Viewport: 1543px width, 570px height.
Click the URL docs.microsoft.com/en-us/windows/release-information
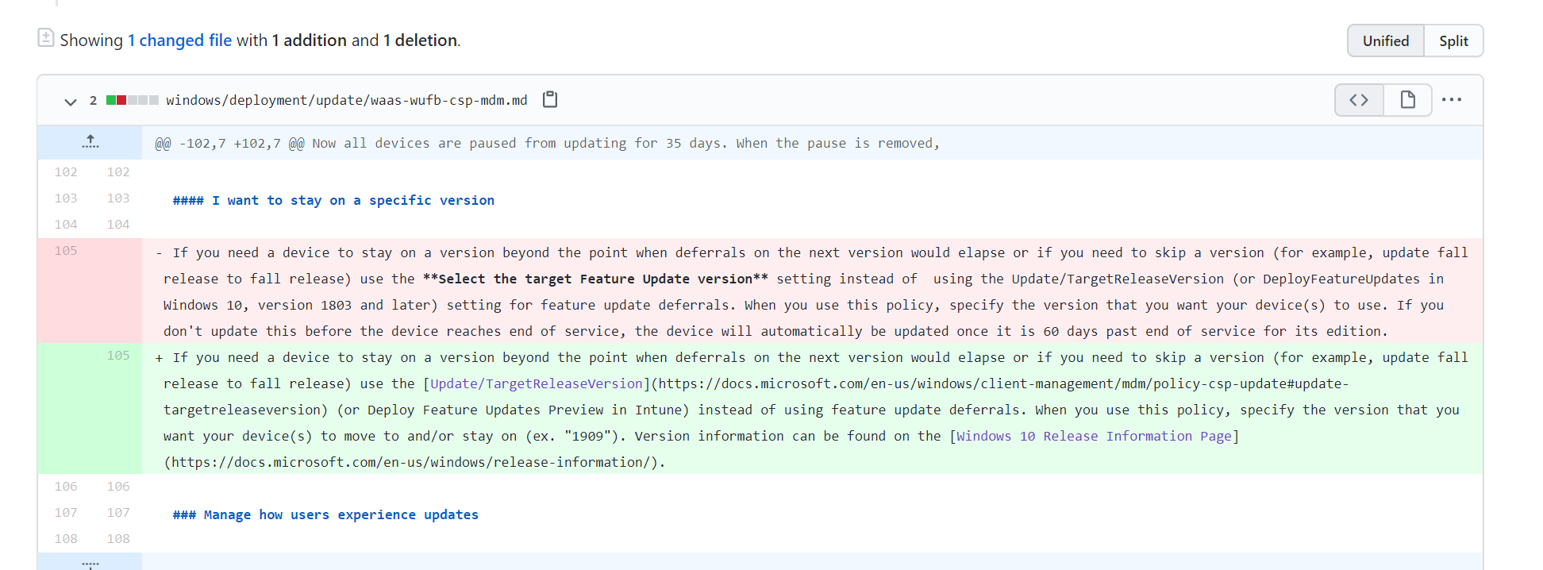[411, 463]
